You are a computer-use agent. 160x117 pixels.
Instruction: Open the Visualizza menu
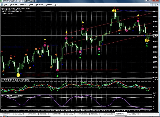tap(13, 5)
